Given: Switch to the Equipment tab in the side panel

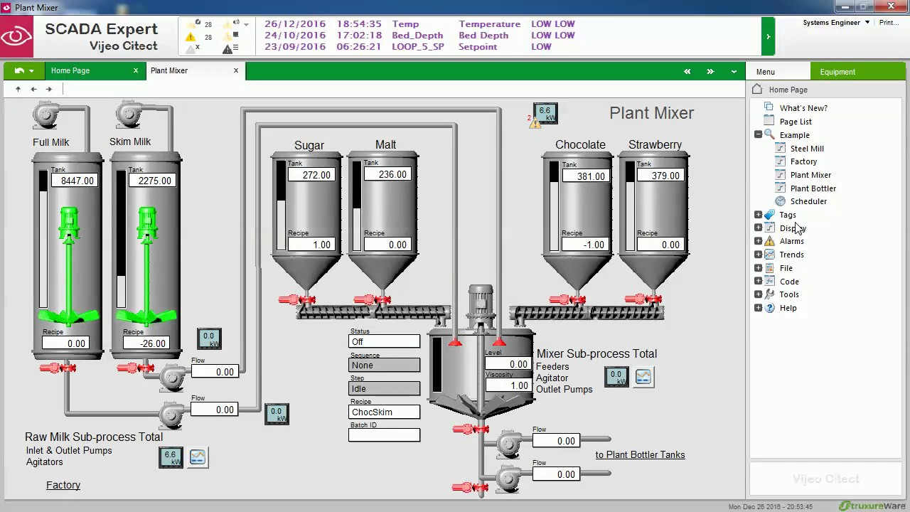Looking at the screenshot, I should (837, 72).
